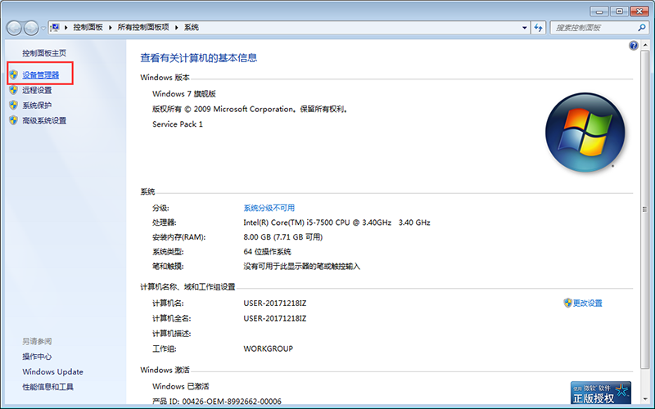Click the 系统分级不可用 rating link
Viewport: 655px width, 409px height.
click(269, 208)
